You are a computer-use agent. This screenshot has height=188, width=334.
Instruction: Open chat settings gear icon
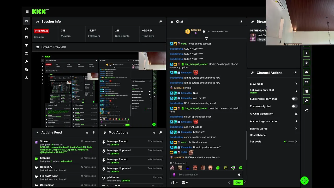click(x=229, y=183)
